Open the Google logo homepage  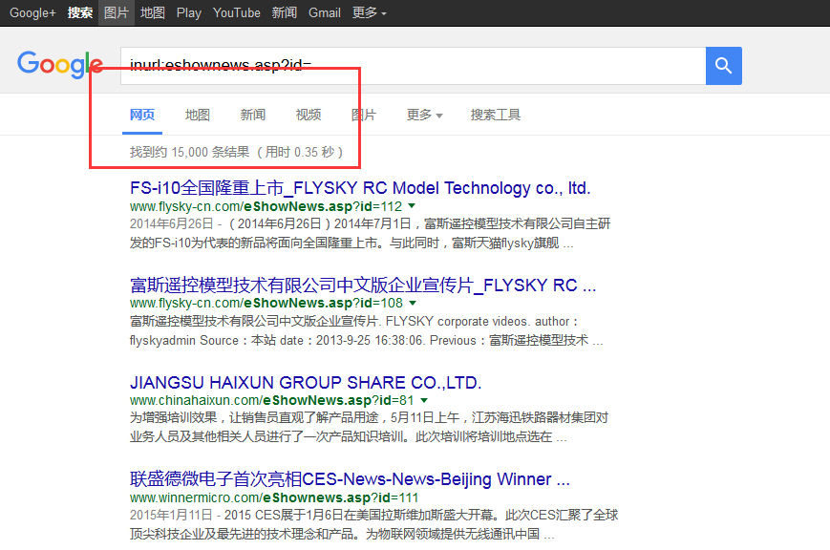pyautogui.click(x=60, y=65)
